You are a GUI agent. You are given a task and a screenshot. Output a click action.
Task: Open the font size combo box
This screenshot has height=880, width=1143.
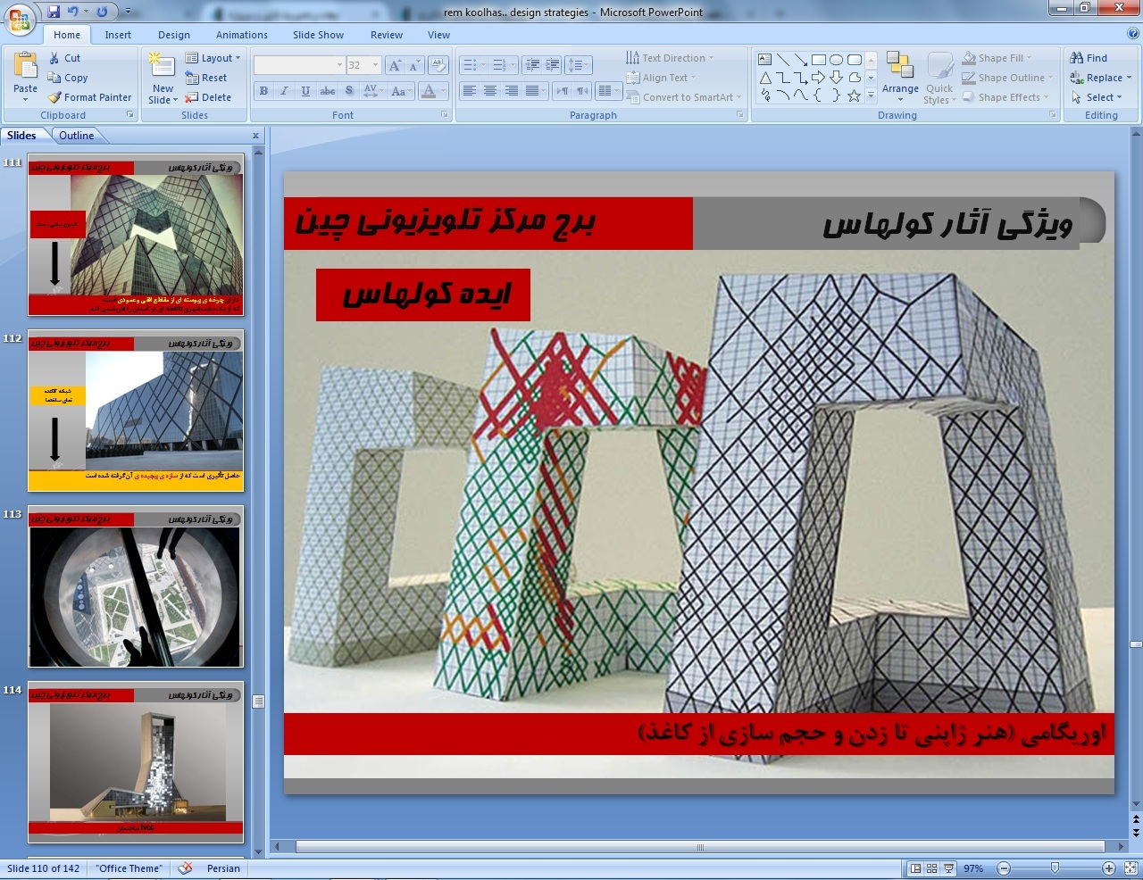click(x=363, y=65)
